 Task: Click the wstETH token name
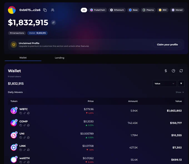coord(24,158)
